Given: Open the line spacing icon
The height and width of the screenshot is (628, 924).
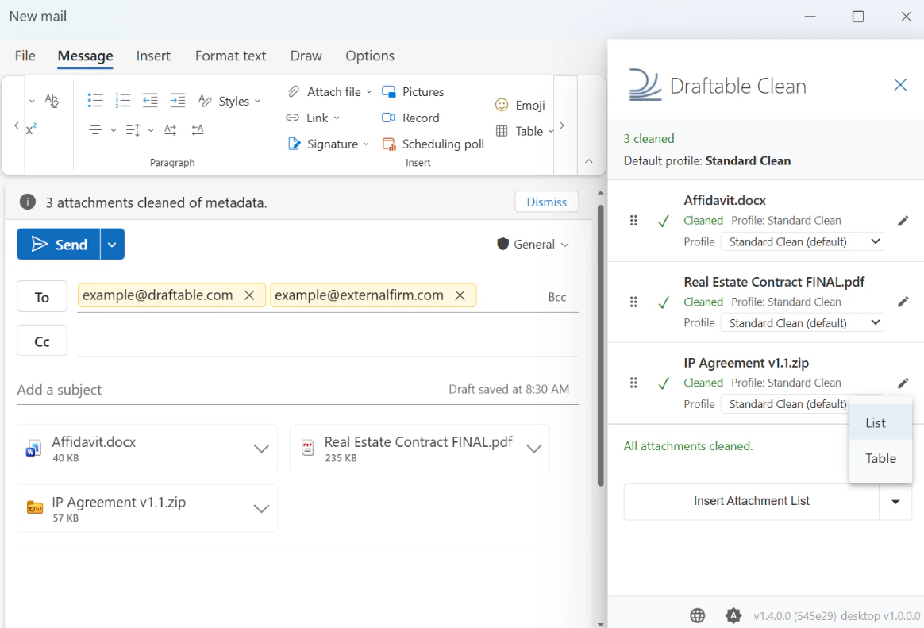Looking at the screenshot, I should click(x=133, y=129).
